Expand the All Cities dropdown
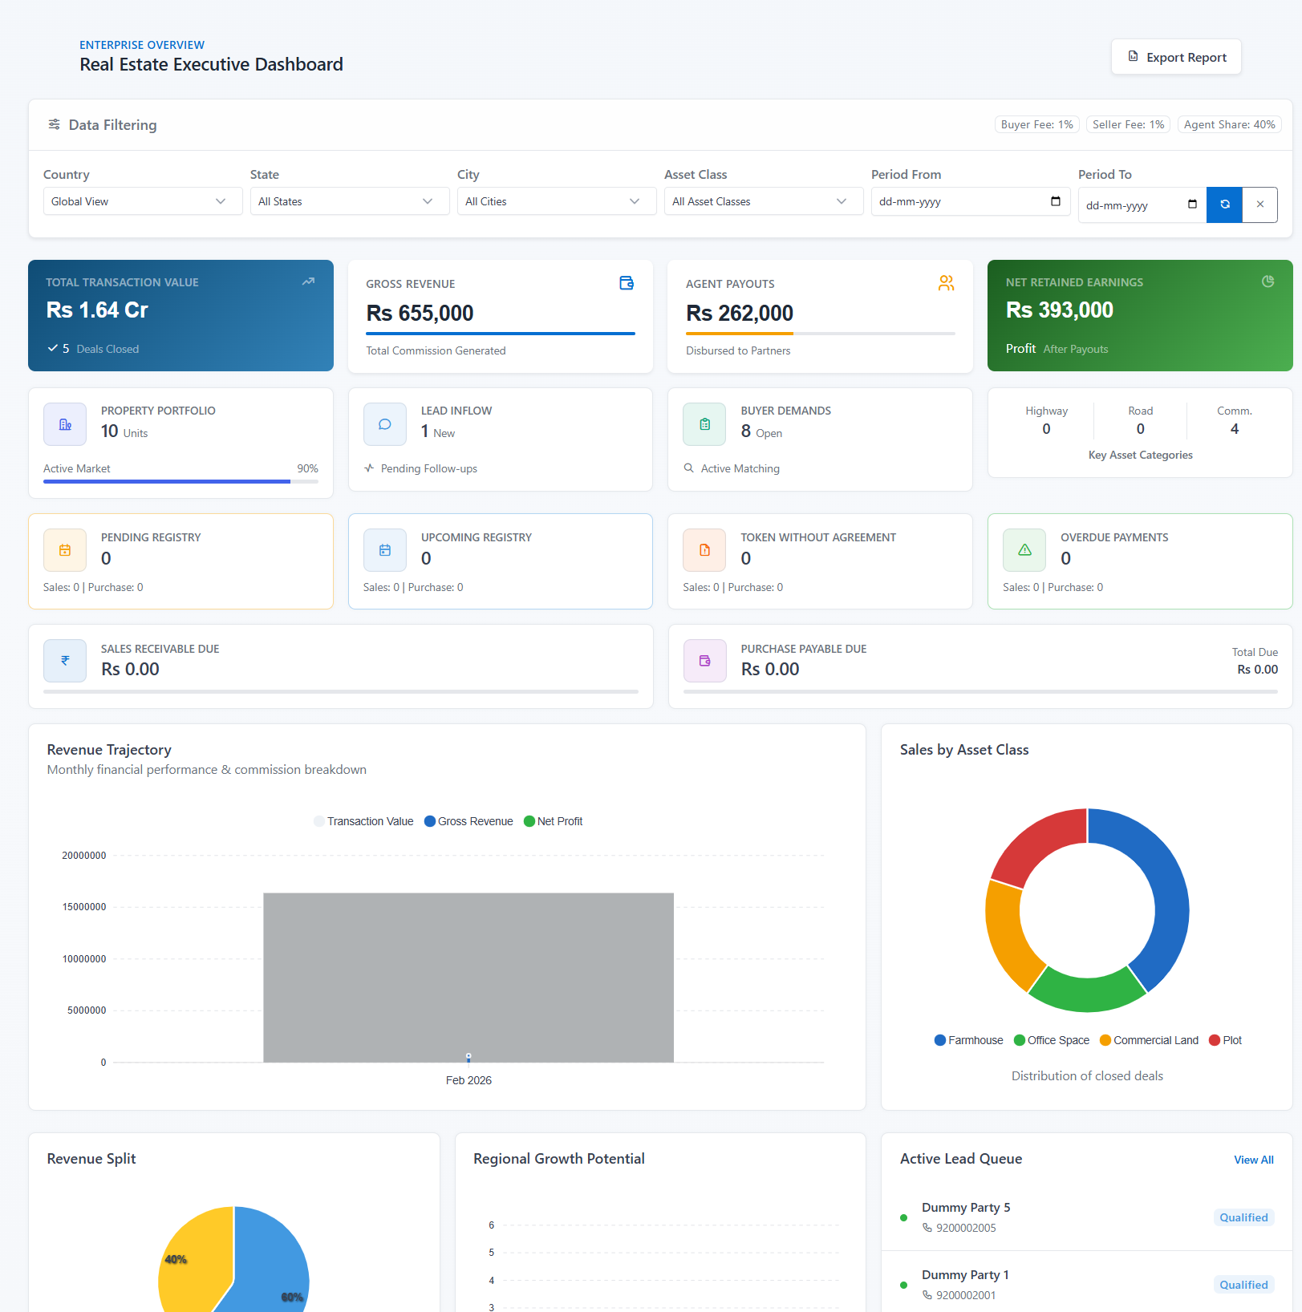The height and width of the screenshot is (1312, 1302). (x=557, y=201)
